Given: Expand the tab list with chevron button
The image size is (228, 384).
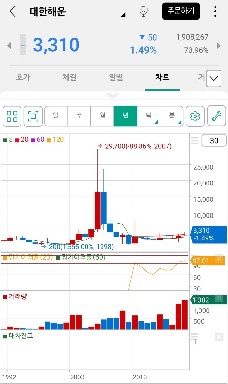Looking at the screenshot, I should pyautogui.click(x=214, y=79).
